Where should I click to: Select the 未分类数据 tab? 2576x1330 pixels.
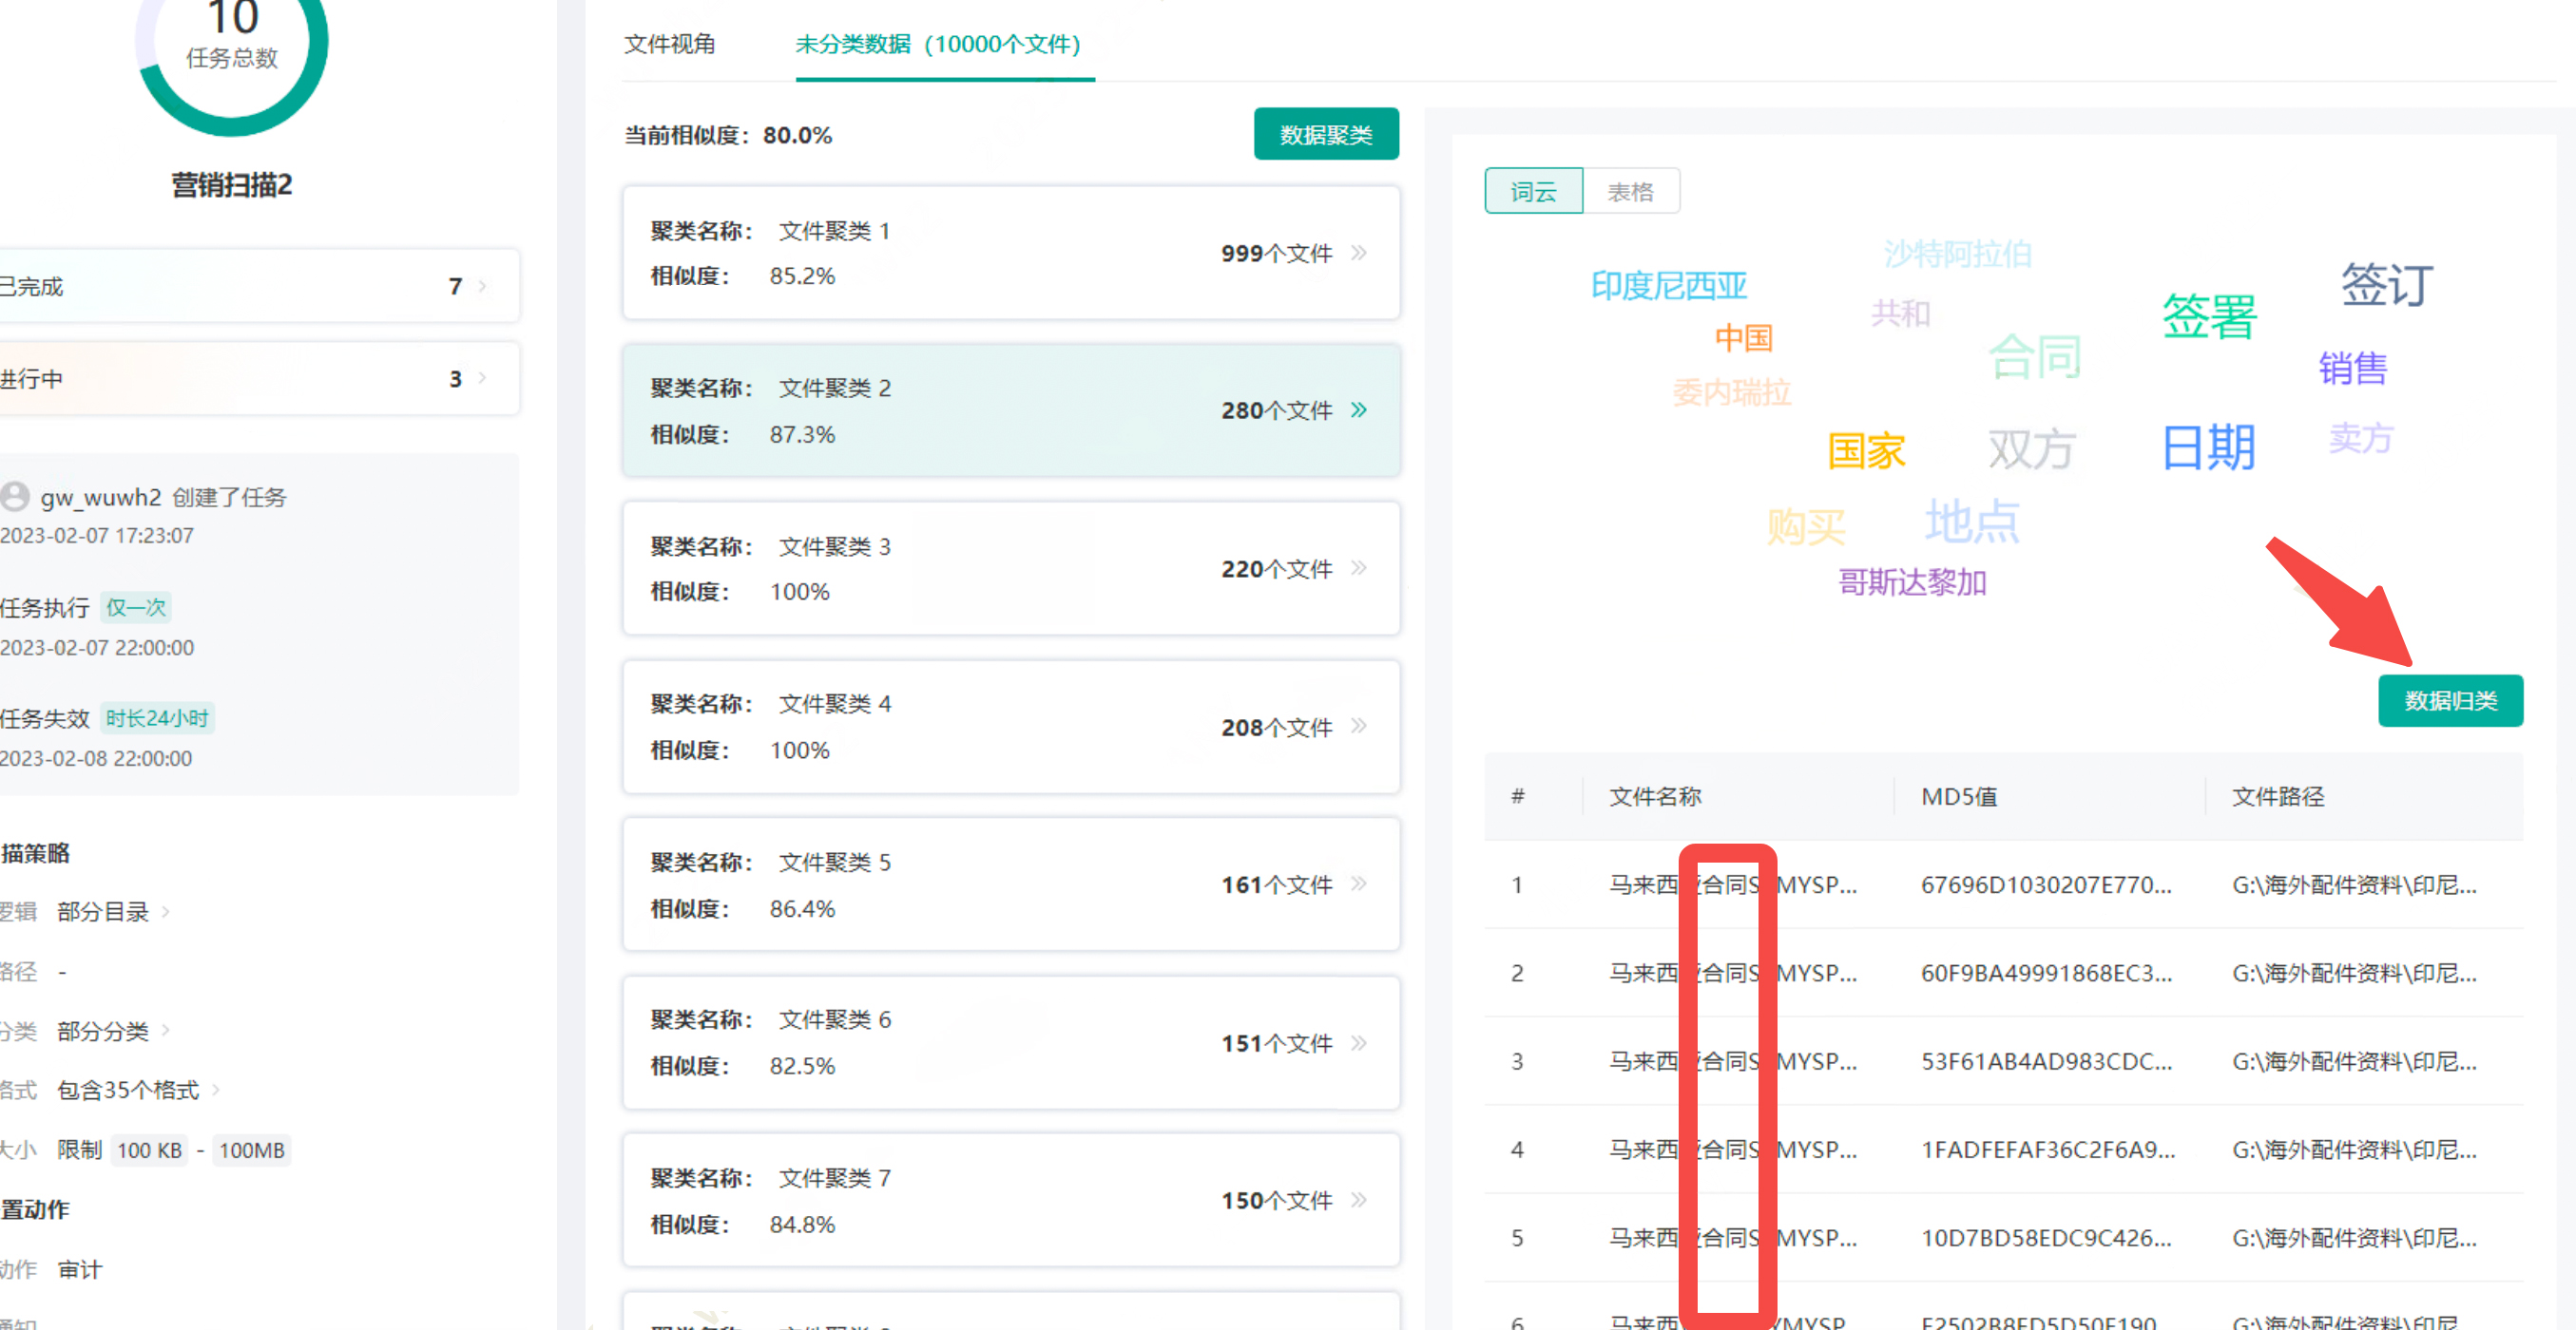pyautogui.click(x=937, y=44)
